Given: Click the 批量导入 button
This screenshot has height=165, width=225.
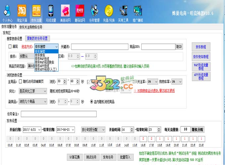Looking at the screenshot, I should coord(125,157).
